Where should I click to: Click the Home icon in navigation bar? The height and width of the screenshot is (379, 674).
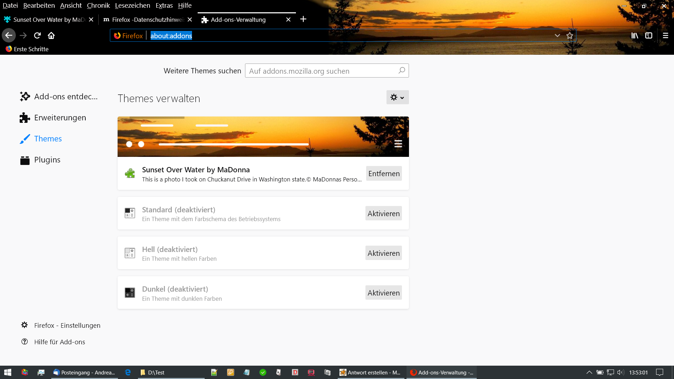pos(51,35)
